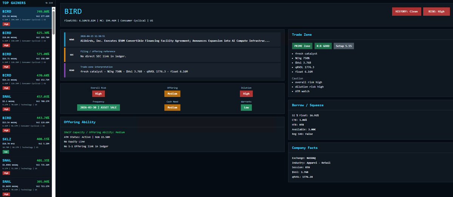Viewport: 453px width, 197px height.
Task: Click the 'ATM watch' caution bullet
Action: click(302, 91)
